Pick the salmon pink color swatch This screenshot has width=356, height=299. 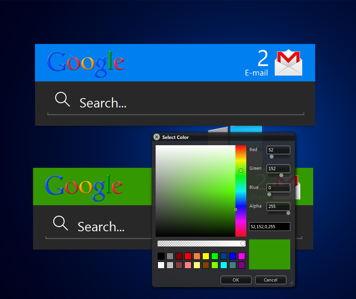point(188,265)
